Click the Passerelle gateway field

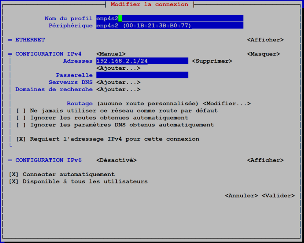tap(142, 75)
